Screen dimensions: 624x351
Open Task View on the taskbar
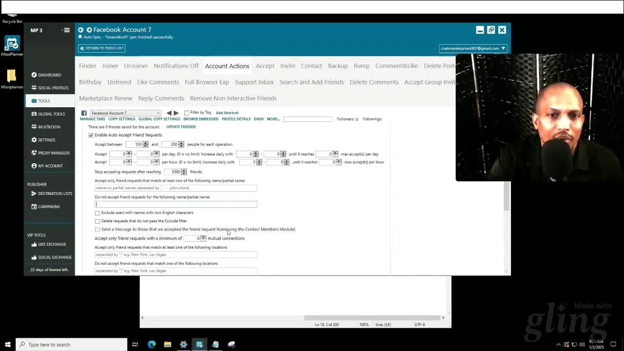pos(136,345)
